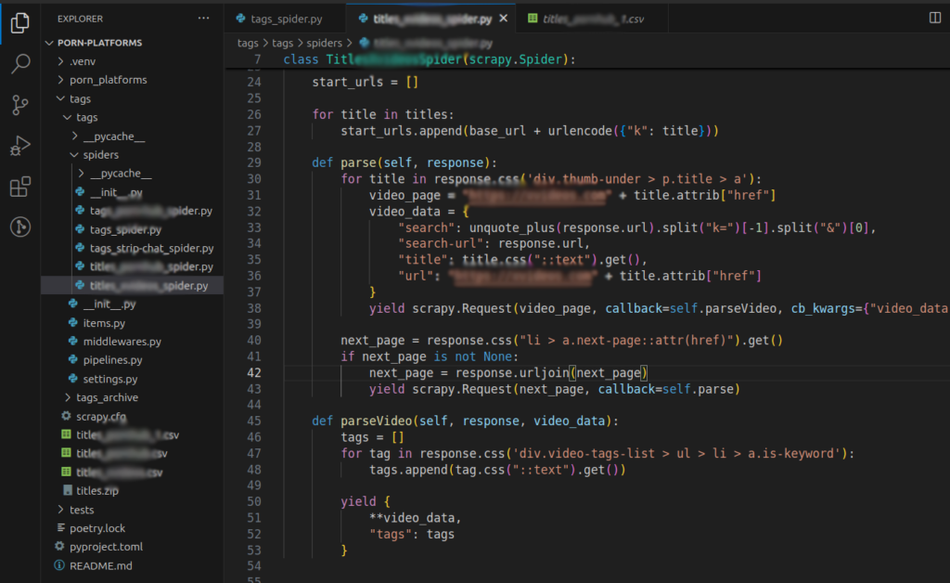Open the Git graph icon in activity bar

20,227
